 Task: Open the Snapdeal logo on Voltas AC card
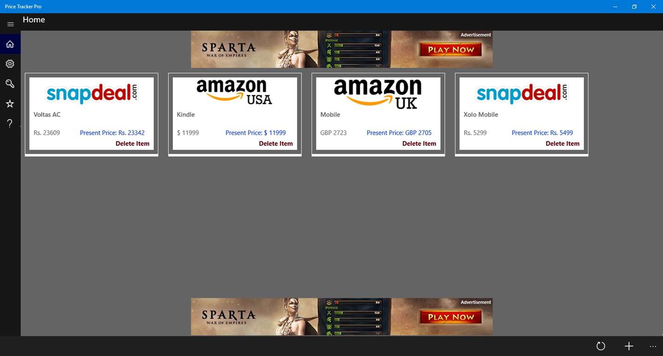click(x=92, y=94)
